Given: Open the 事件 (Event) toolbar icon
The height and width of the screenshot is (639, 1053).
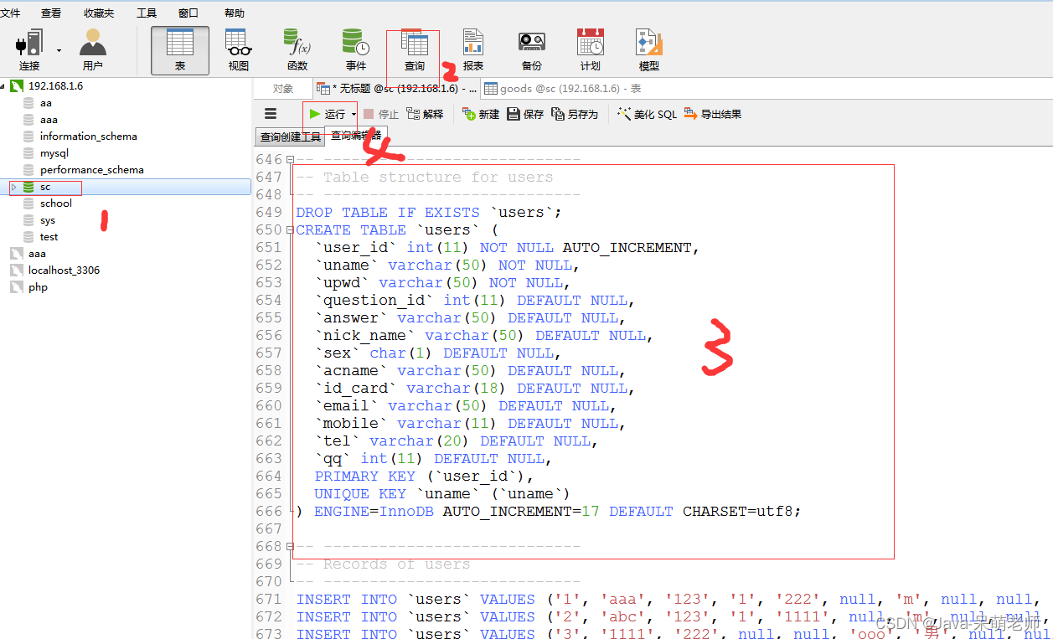Looking at the screenshot, I should (x=356, y=50).
